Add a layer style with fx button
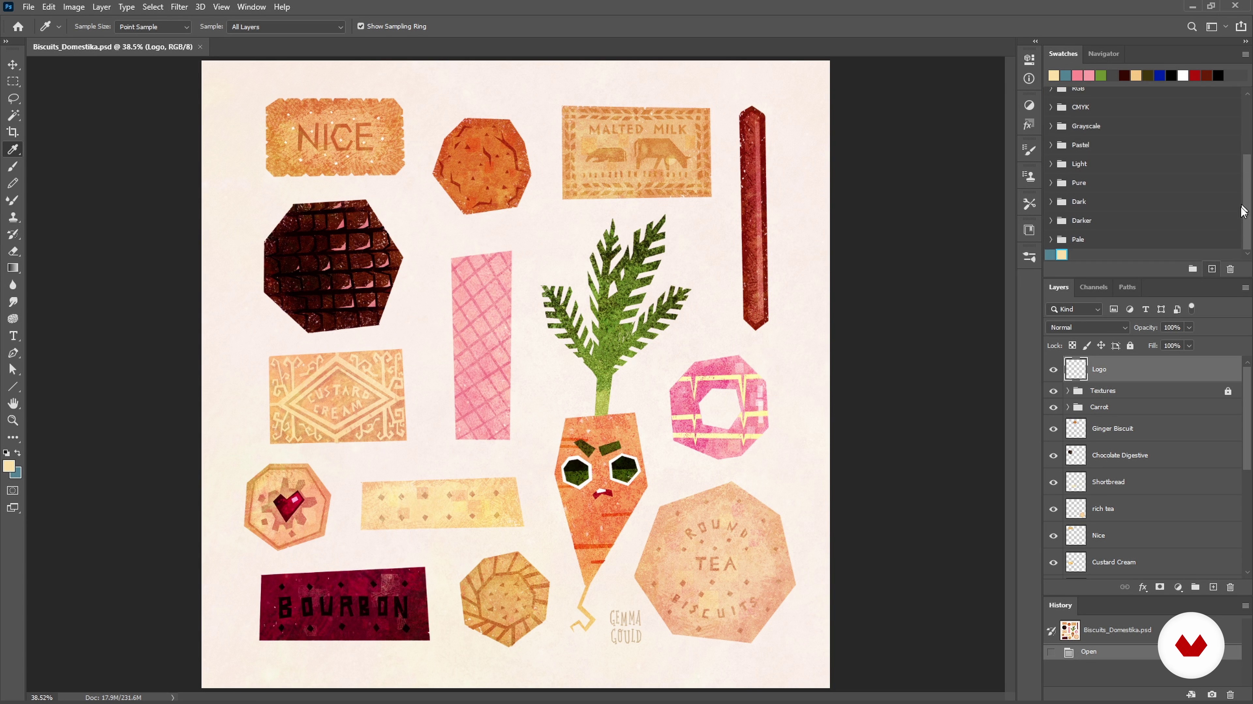 coord(1143,587)
